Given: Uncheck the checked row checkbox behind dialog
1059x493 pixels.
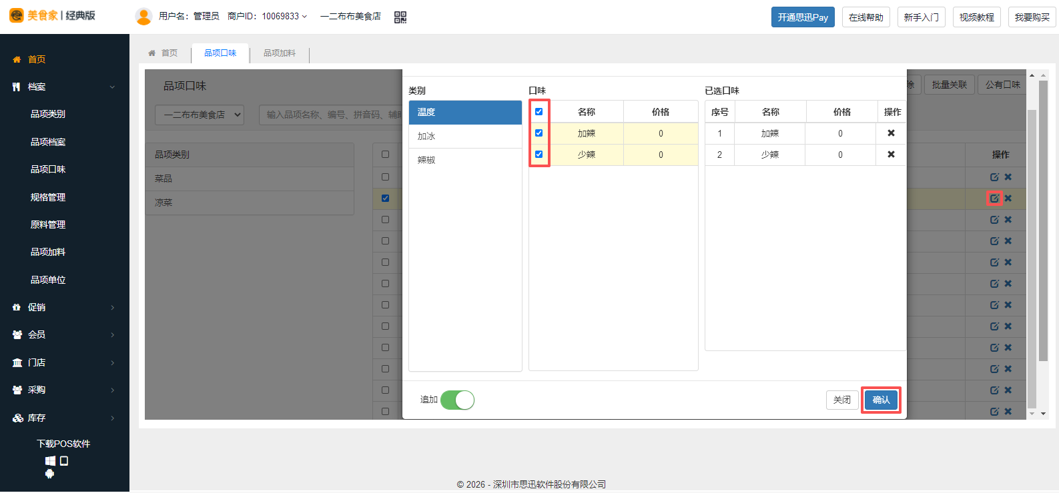Looking at the screenshot, I should point(385,199).
